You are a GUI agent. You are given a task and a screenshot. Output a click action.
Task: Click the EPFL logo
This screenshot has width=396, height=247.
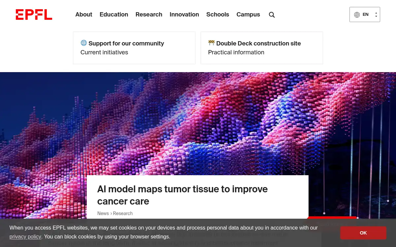tap(34, 14)
